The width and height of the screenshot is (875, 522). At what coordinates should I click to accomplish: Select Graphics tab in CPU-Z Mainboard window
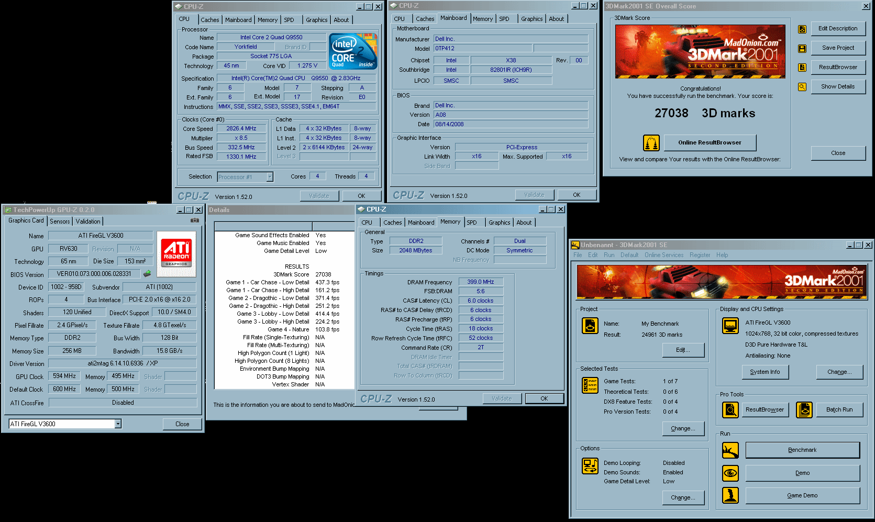click(x=532, y=19)
